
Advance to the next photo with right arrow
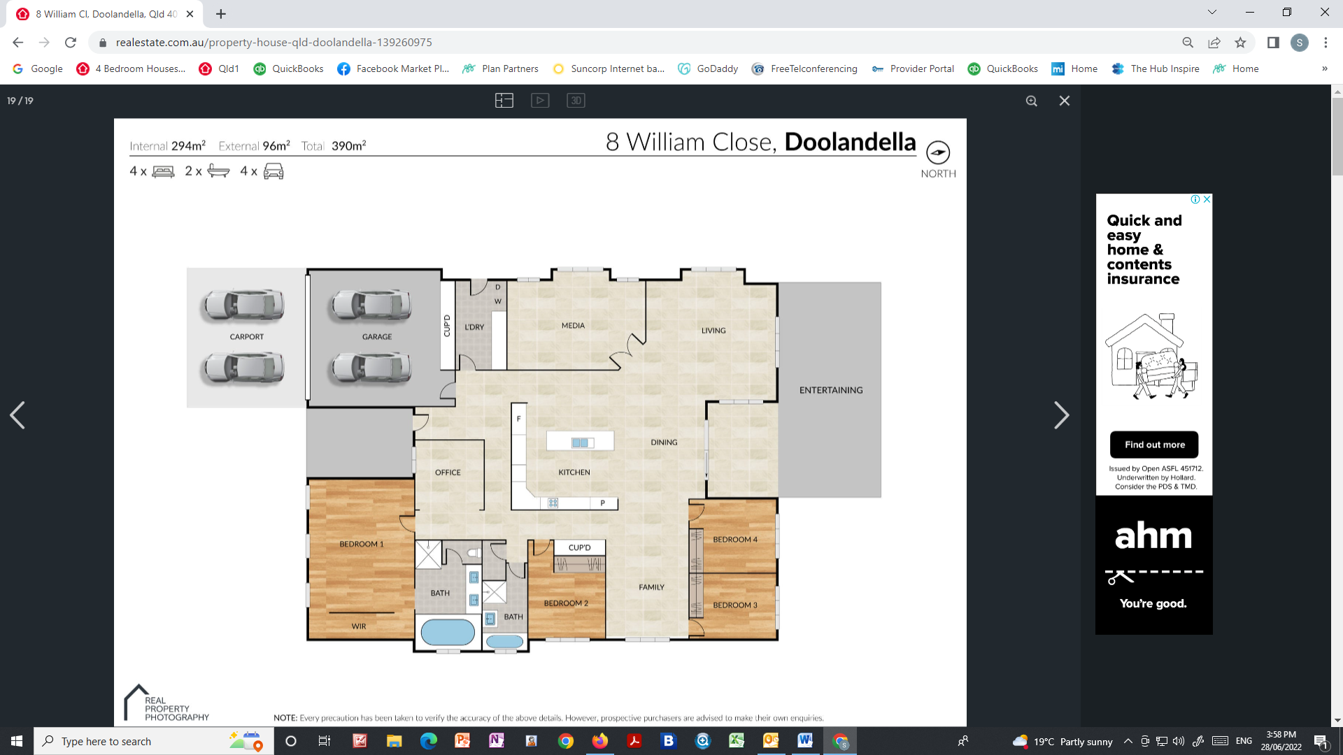[x=1062, y=415]
